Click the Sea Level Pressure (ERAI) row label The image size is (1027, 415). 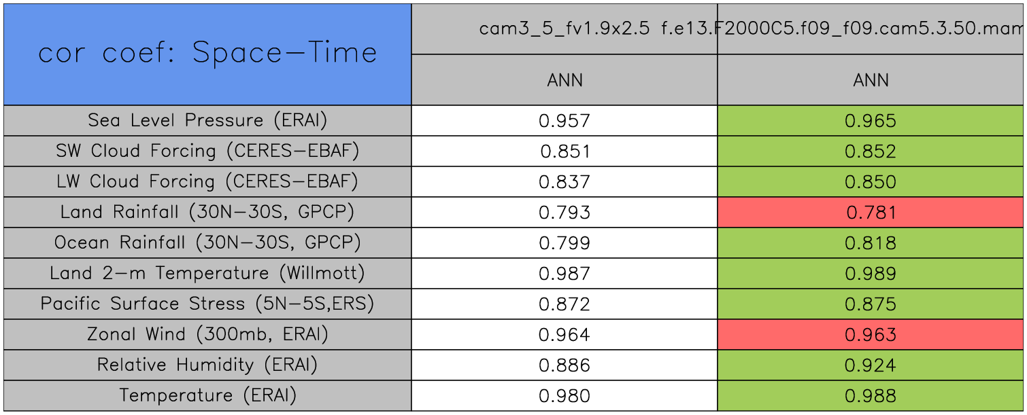point(207,121)
